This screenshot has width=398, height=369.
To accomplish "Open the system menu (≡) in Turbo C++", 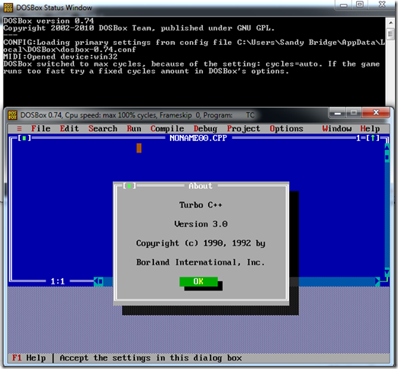I will (19, 129).
